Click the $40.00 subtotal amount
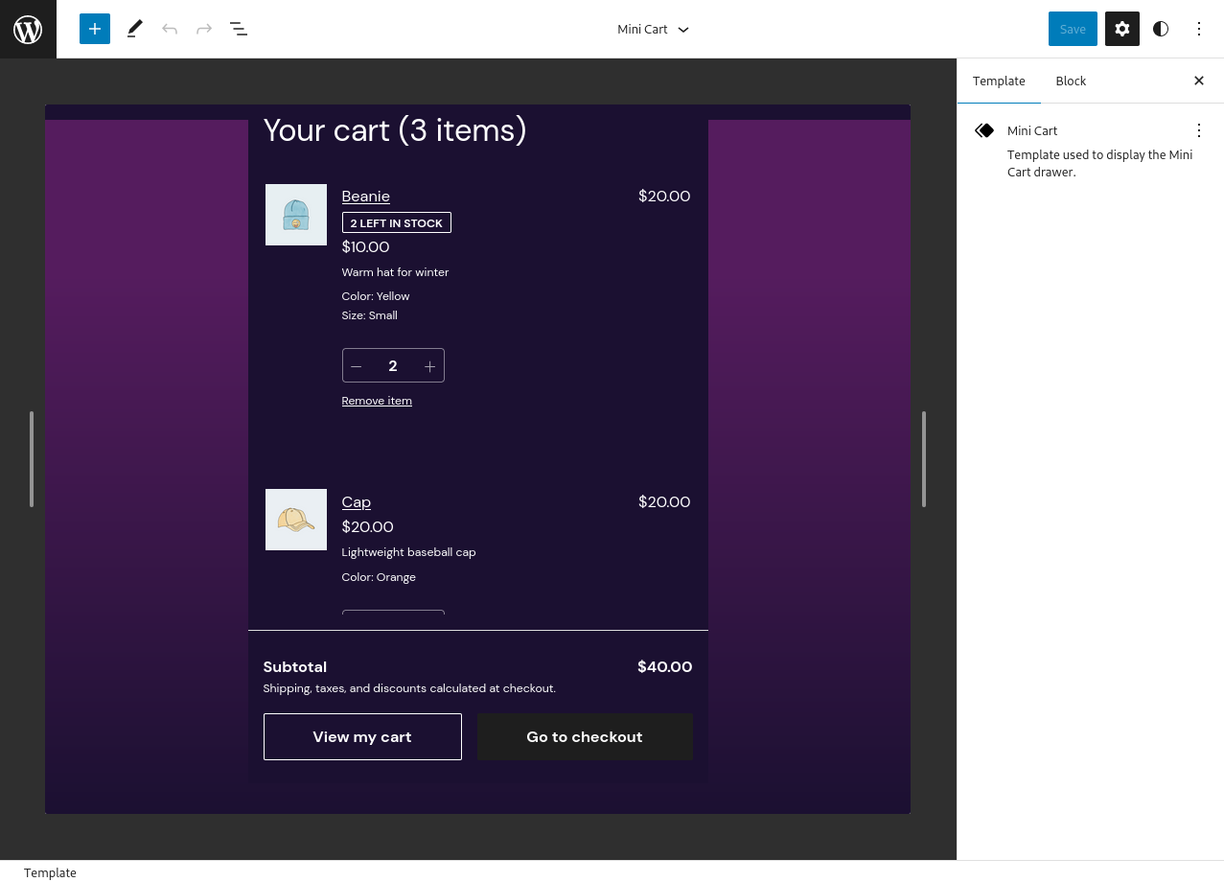 pyautogui.click(x=665, y=667)
